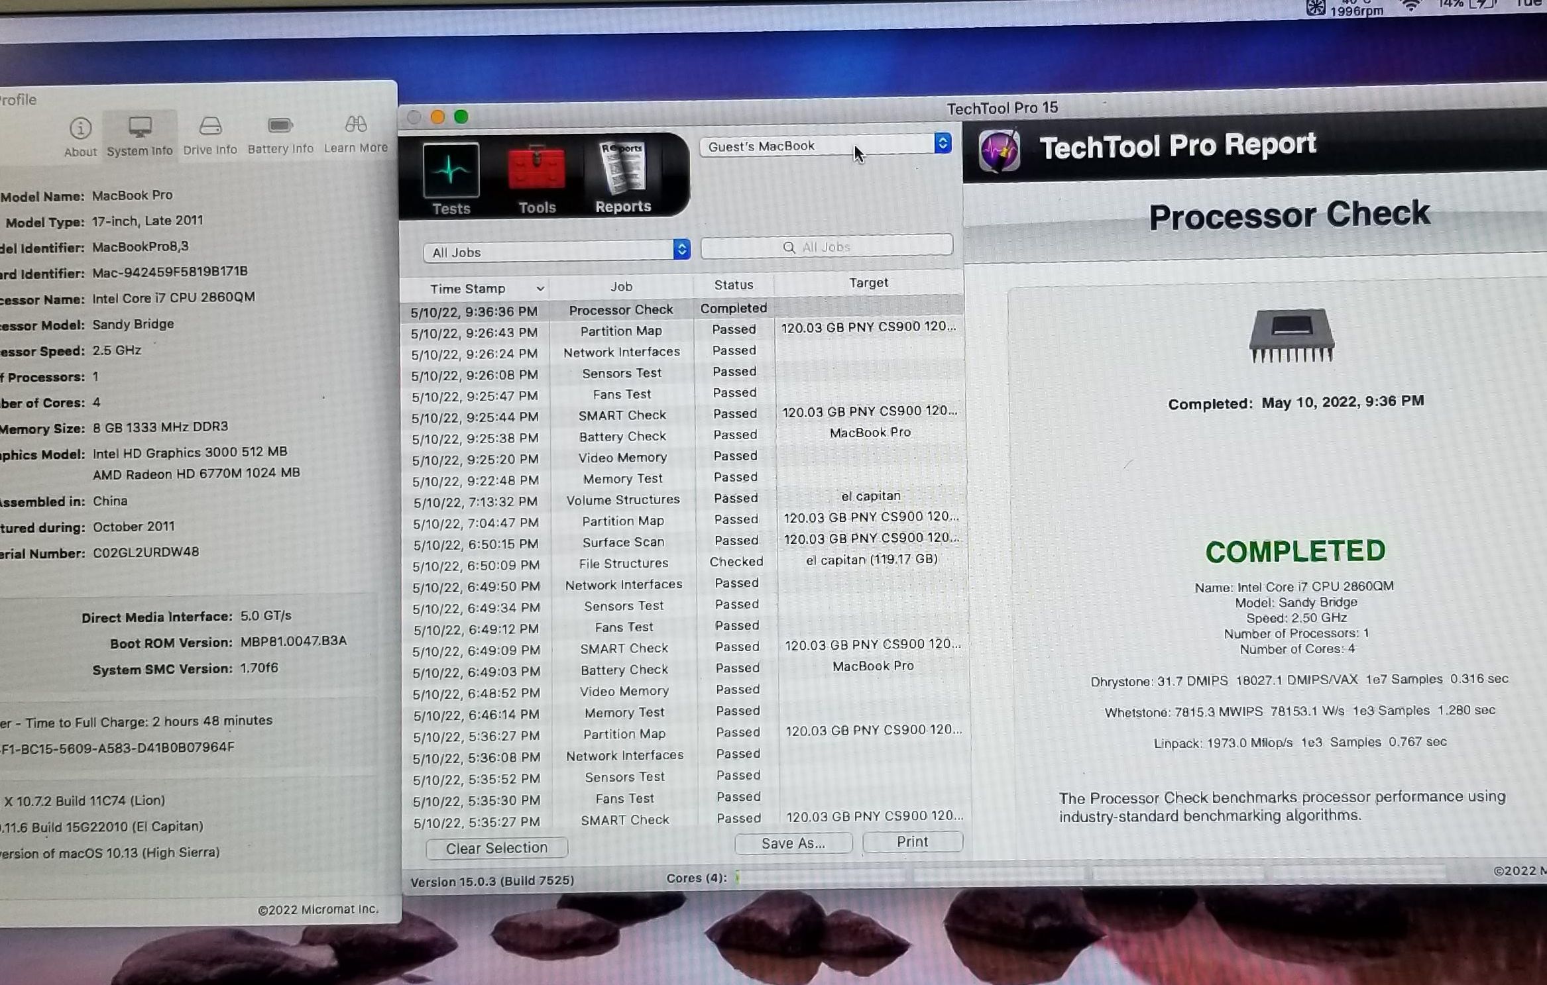This screenshot has width=1547, height=985.
Task: Open the Guest's MacBook computer dropdown
Action: tap(826, 145)
